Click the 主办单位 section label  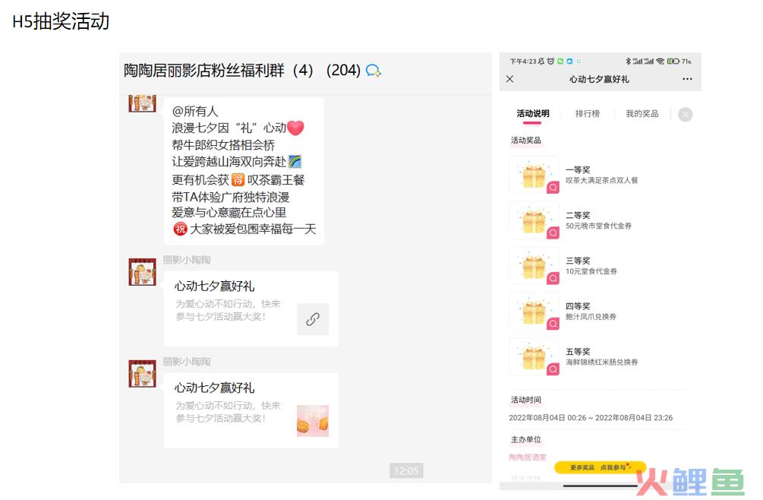click(525, 440)
